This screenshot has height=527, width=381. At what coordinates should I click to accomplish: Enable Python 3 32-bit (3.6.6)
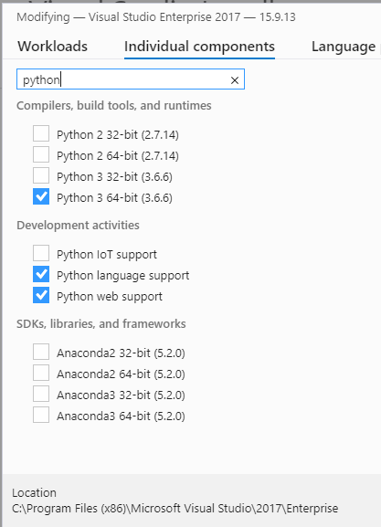[x=41, y=175]
